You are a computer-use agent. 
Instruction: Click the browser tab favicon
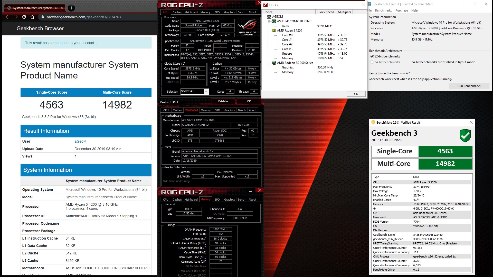[9, 8]
